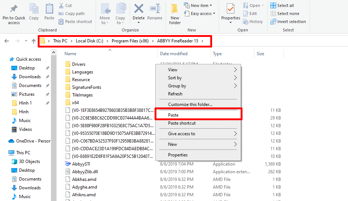Click the Delete icon in ribbon

click(139, 9)
